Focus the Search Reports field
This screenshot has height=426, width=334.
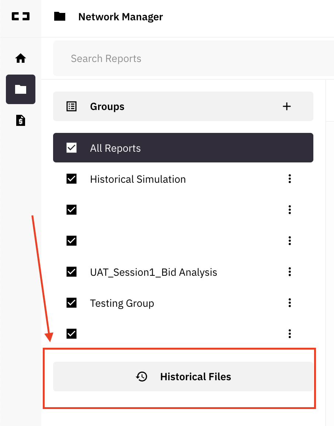tap(194, 58)
